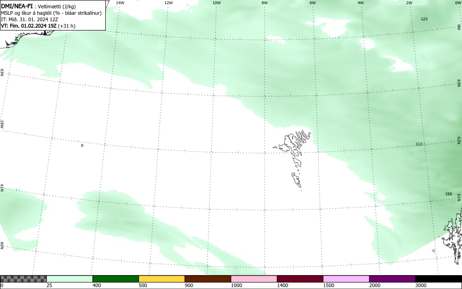Click the 14W longitude label
The image size is (462, 289).
point(120,3)
